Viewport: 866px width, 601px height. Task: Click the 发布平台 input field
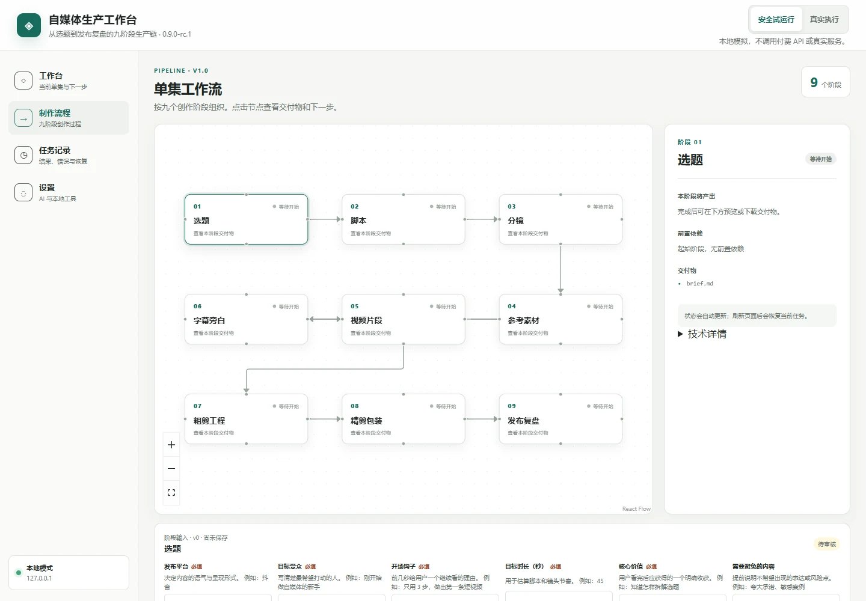218,597
